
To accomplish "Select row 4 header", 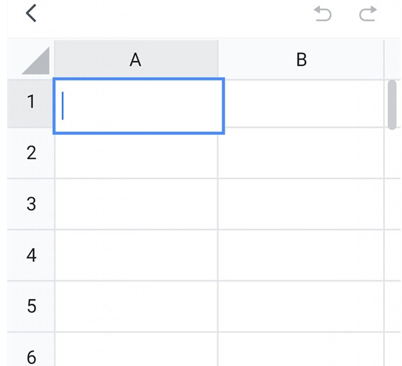I will [31, 255].
